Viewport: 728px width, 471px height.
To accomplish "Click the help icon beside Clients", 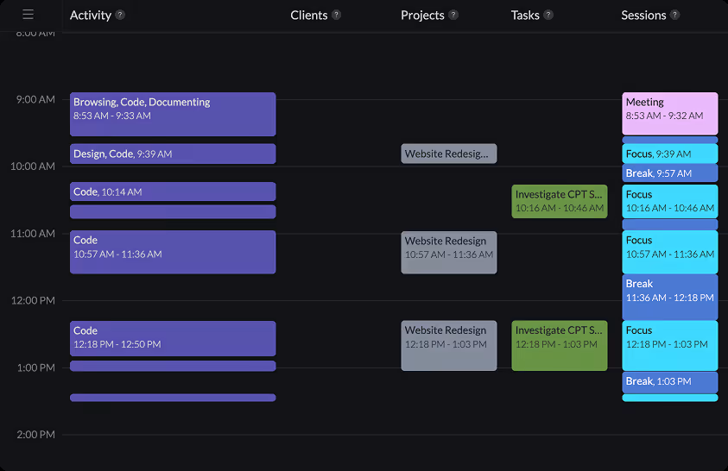I will click(336, 15).
